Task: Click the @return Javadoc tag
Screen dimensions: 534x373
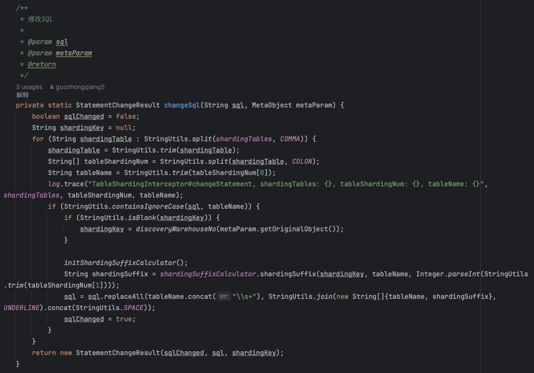Action: point(42,64)
